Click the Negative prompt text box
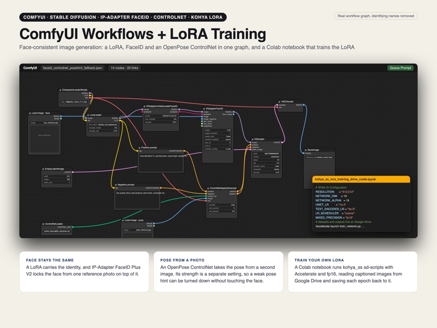The height and width of the screenshot is (328, 437). 137,199
